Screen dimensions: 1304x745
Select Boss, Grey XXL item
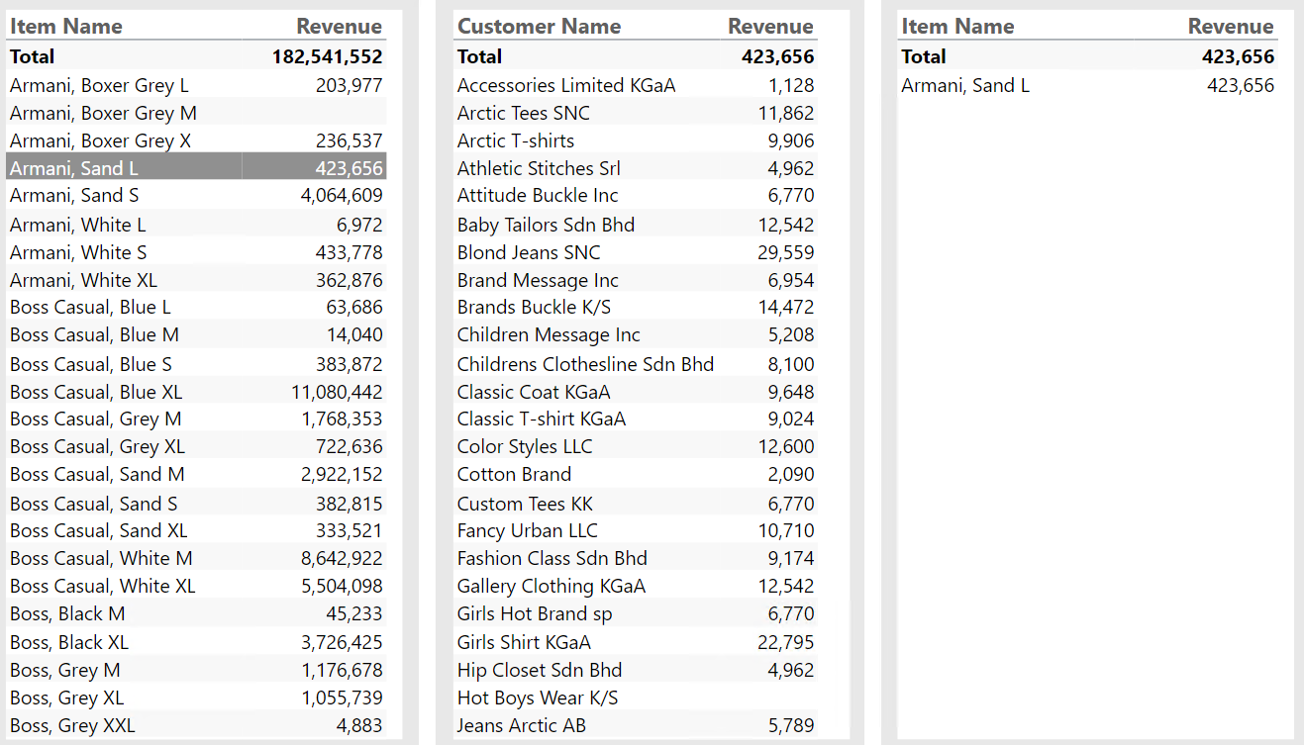point(72,725)
